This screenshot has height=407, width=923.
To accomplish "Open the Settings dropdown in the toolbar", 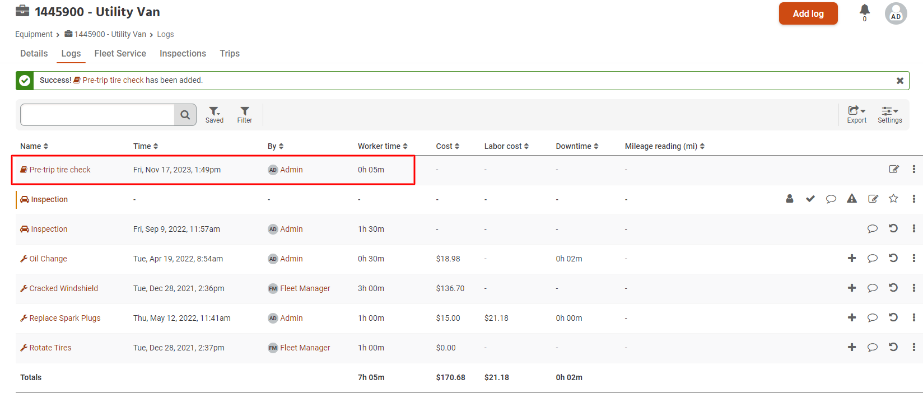I will coord(889,114).
